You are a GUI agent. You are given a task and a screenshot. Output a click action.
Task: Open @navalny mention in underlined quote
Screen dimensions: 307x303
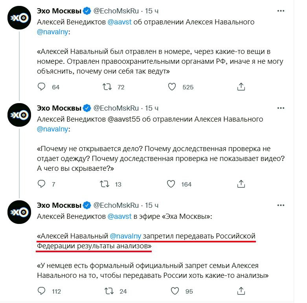[125, 236]
